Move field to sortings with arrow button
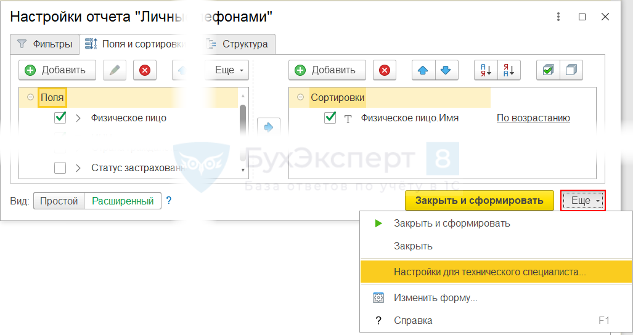This screenshot has width=633, height=335. click(x=269, y=127)
